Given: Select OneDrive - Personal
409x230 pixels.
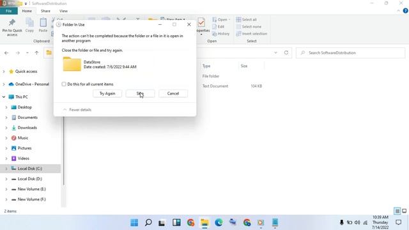Looking at the screenshot, I should pos(32,84).
